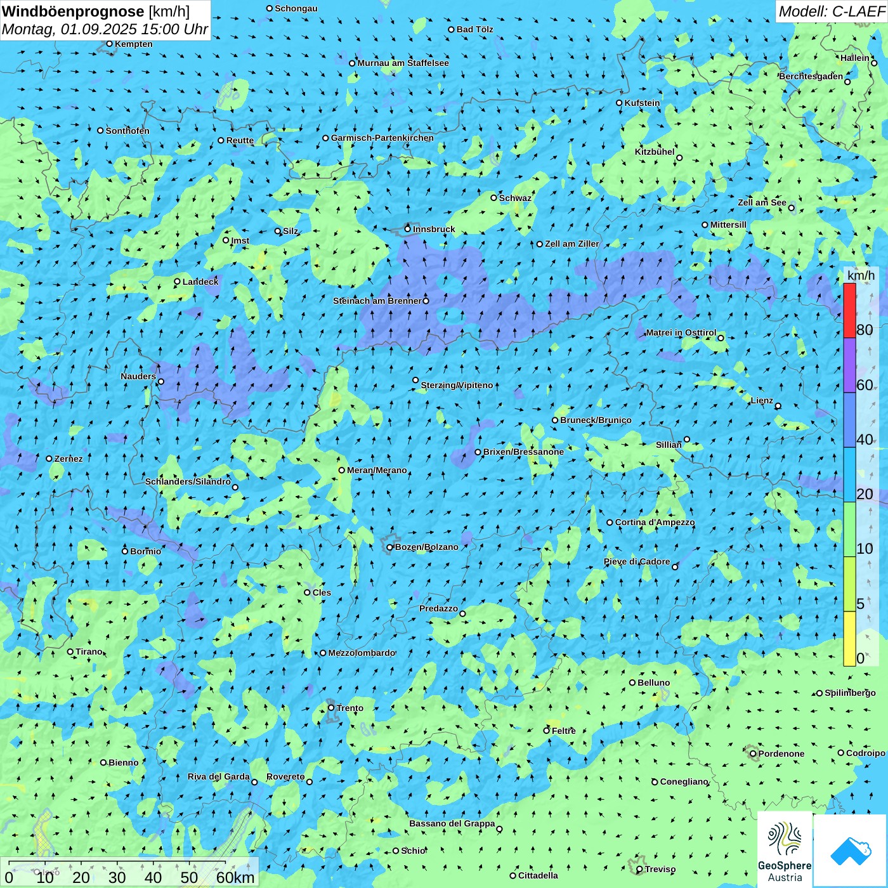
Task: Click the "60km" scale bar label
Action: click(x=235, y=877)
